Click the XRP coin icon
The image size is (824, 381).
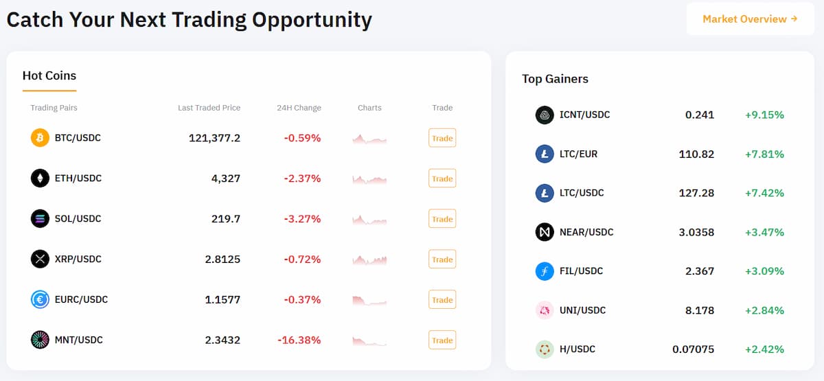coord(40,259)
